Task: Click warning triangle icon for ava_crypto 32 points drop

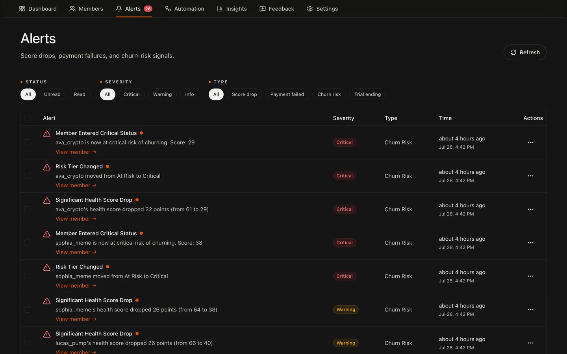Action: click(47, 201)
